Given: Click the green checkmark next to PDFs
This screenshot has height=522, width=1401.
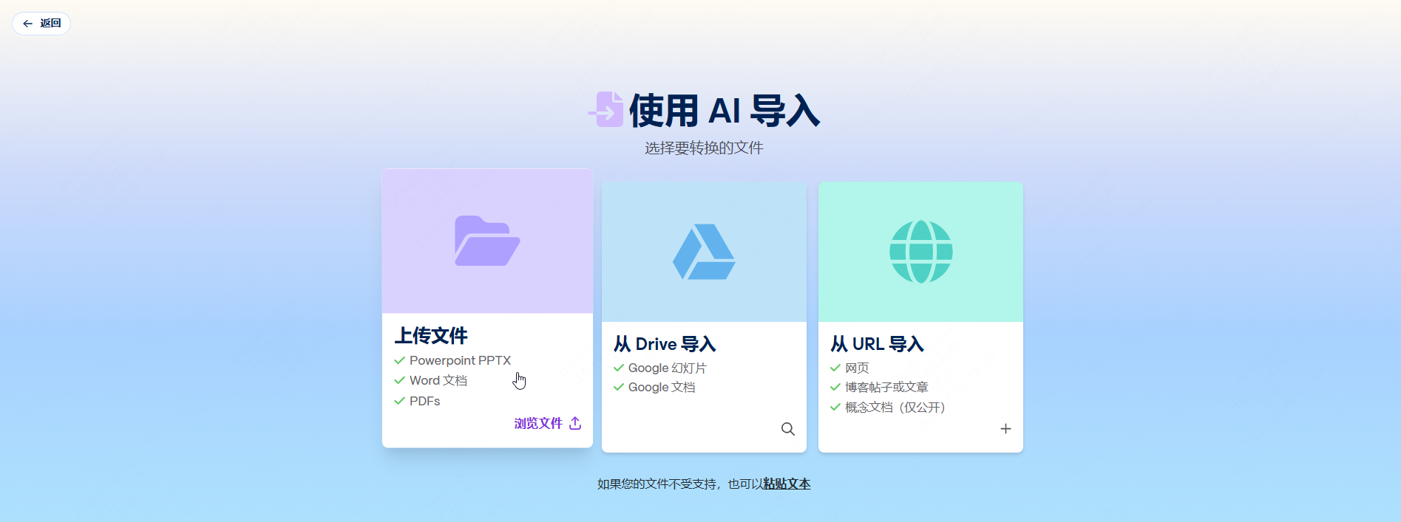Looking at the screenshot, I should [x=399, y=401].
